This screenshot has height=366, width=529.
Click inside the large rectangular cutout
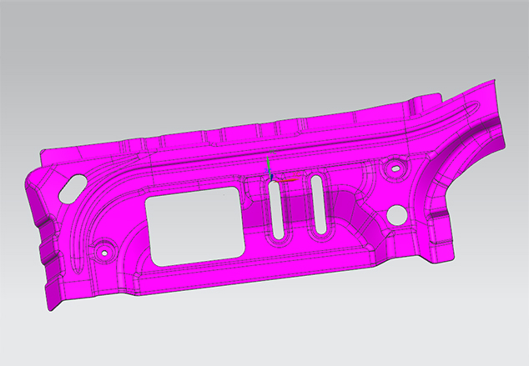(x=194, y=225)
